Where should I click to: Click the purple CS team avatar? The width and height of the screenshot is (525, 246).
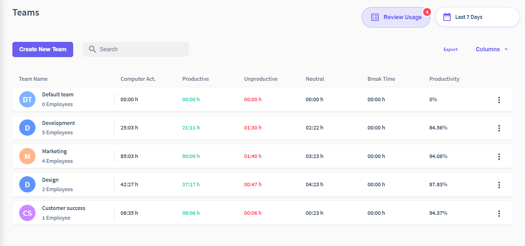click(x=27, y=213)
